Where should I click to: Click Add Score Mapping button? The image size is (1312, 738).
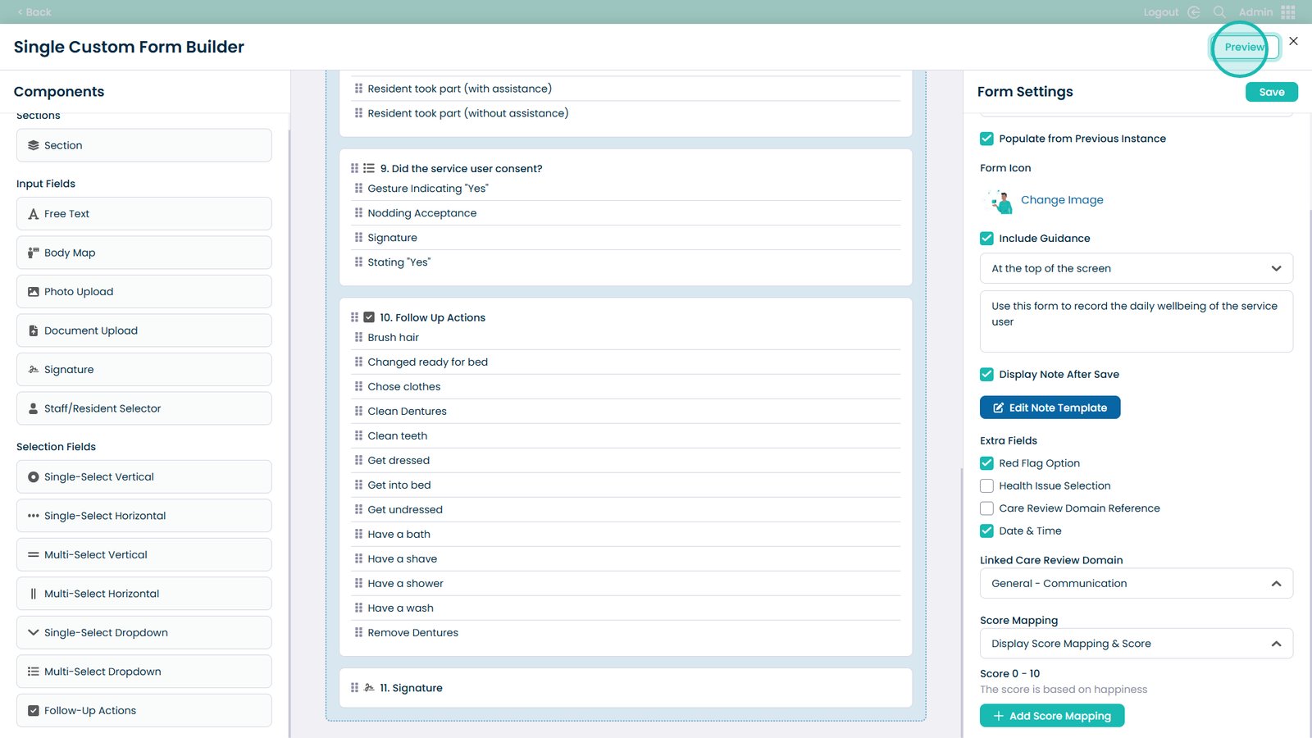[1052, 716]
